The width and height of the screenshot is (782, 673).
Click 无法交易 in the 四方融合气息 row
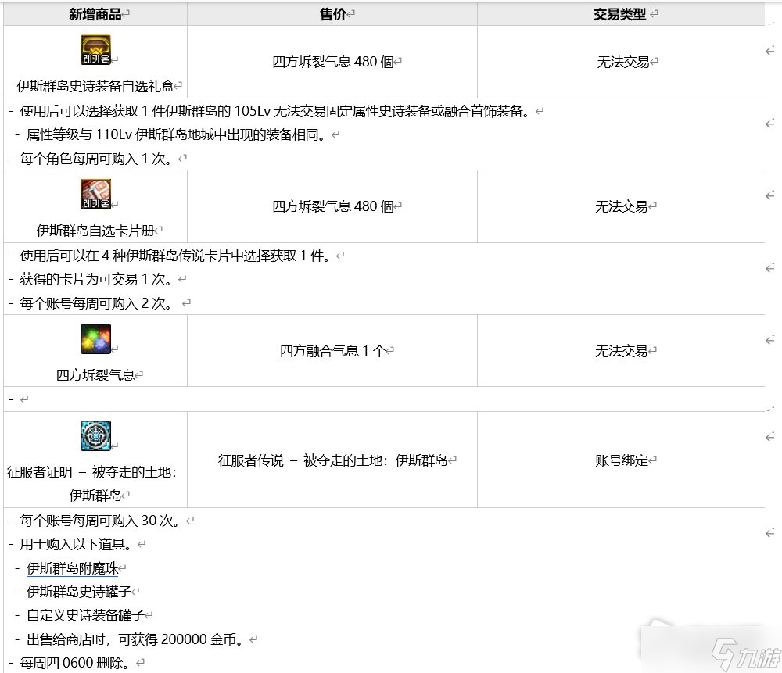pos(622,351)
